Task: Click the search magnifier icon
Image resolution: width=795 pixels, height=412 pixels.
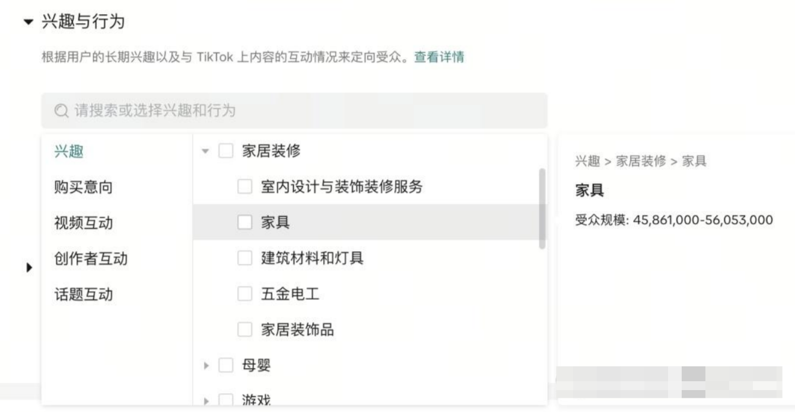Action: [x=60, y=110]
